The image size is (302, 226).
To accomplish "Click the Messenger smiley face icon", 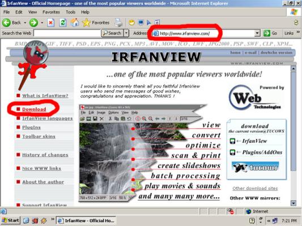I will point(132,23).
